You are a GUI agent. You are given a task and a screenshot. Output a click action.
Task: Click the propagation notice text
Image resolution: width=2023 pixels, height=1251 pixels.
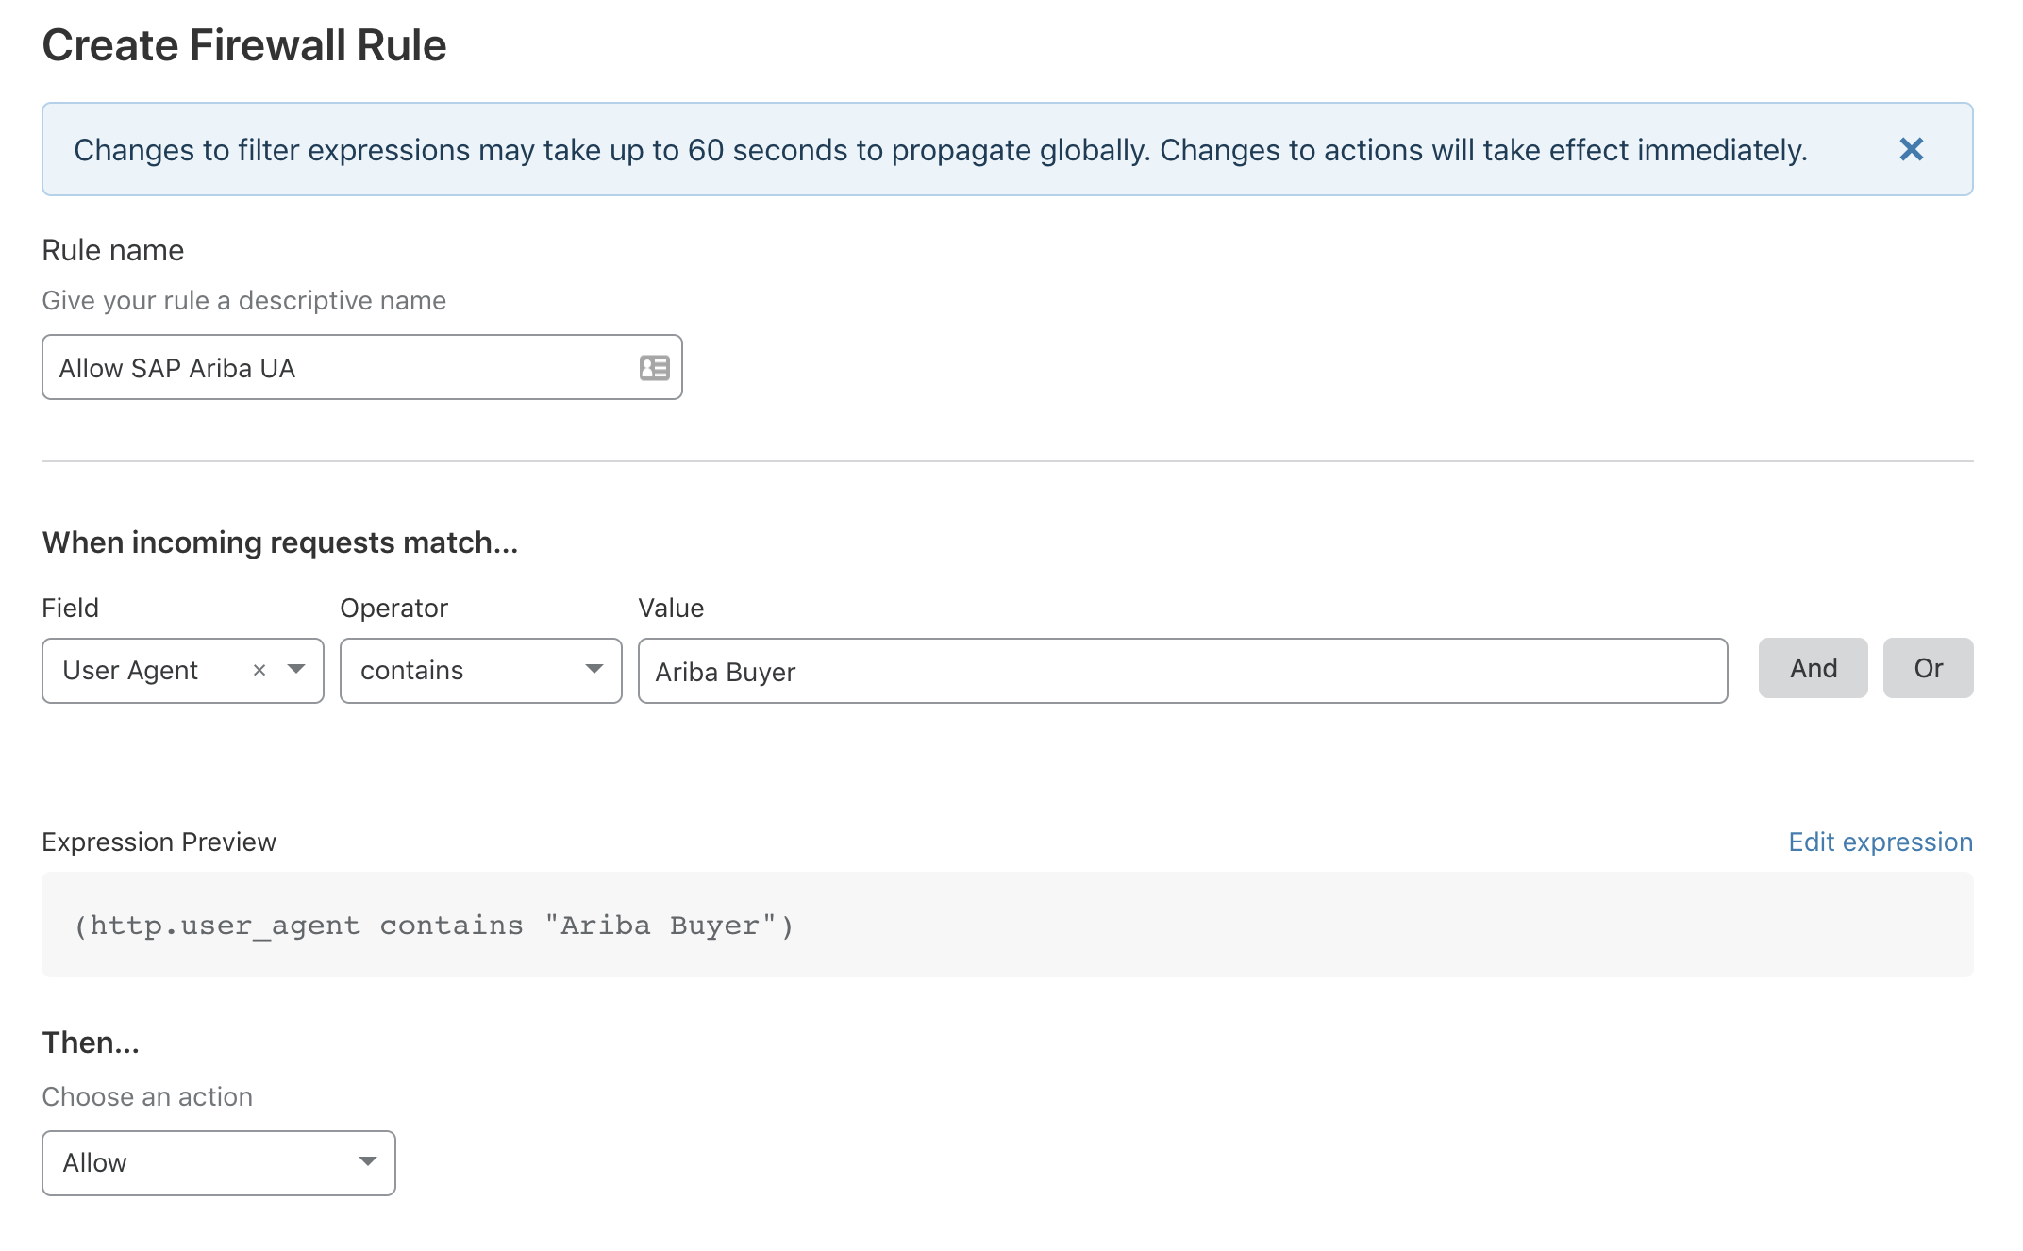tap(940, 150)
